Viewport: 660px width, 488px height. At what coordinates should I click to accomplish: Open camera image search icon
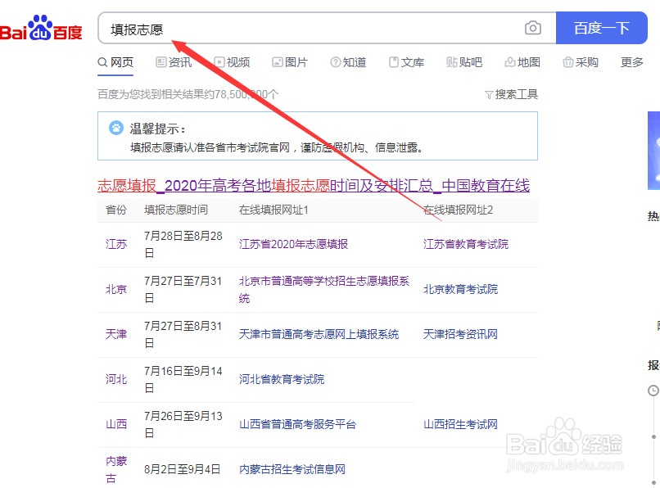coord(533,28)
